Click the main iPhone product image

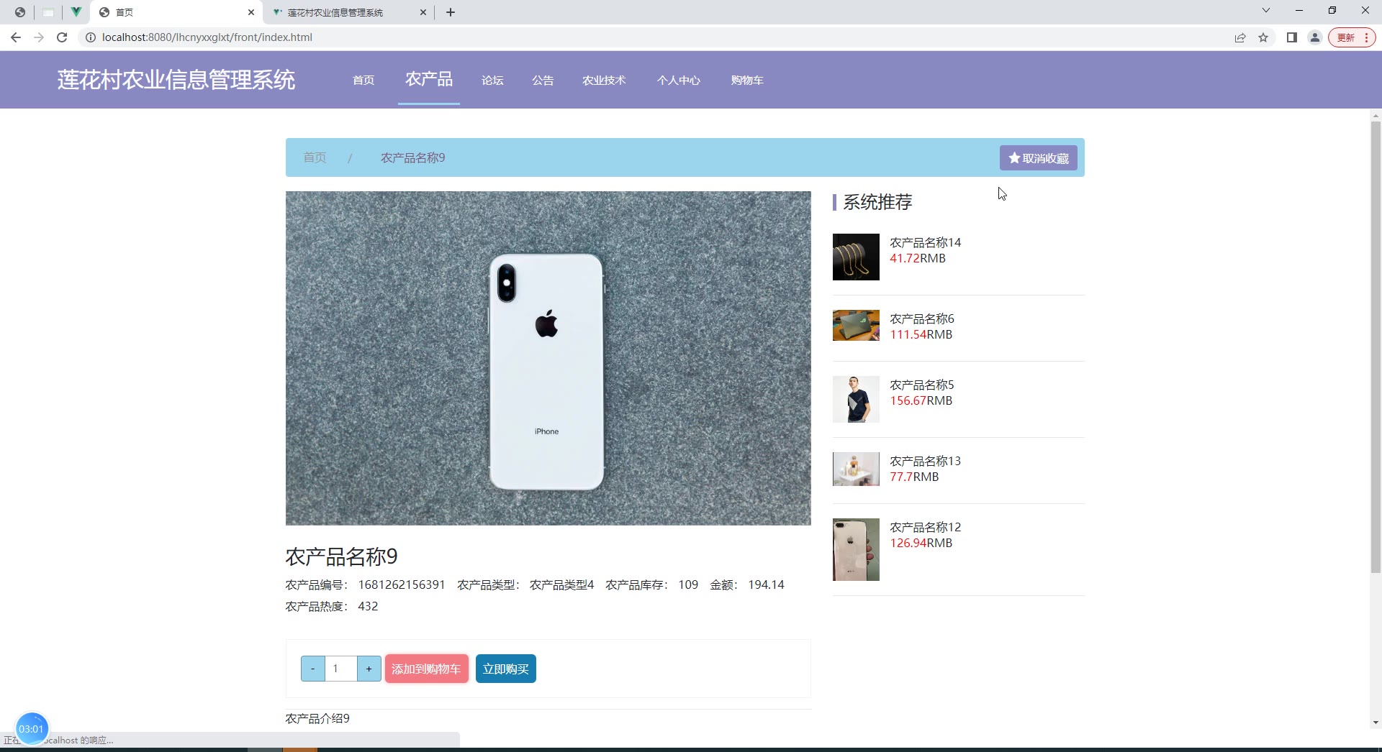[548, 358]
